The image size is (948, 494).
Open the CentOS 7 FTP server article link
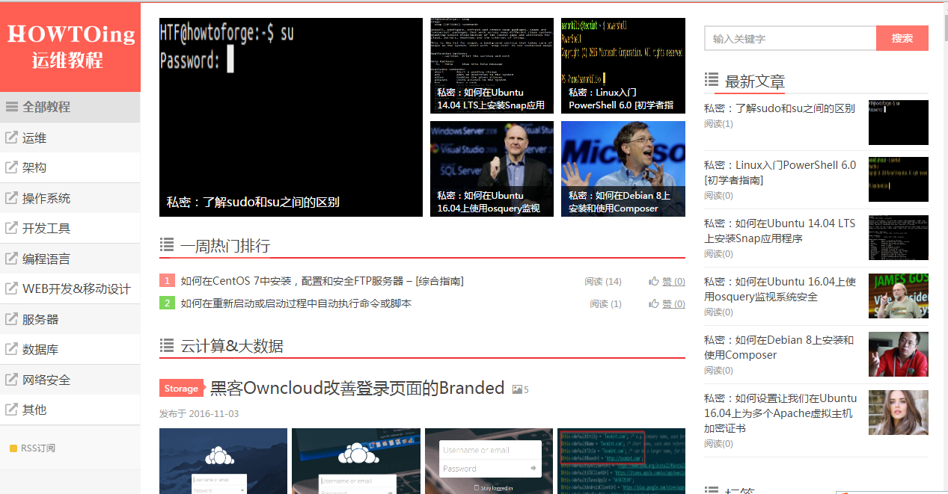click(322, 281)
